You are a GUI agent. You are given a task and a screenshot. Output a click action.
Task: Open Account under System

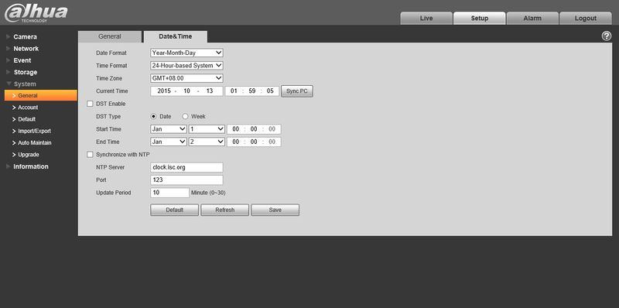(28, 108)
